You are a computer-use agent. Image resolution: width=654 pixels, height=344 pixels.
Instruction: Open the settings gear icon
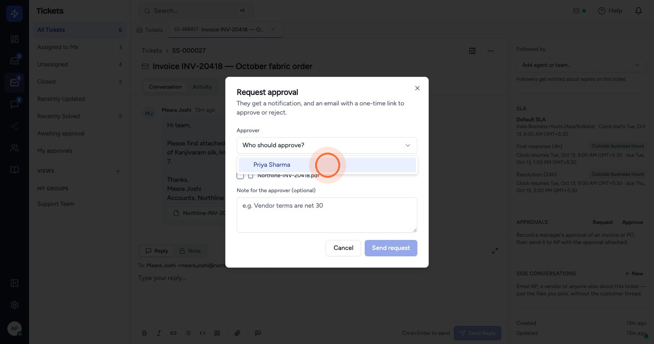(x=15, y=305)
